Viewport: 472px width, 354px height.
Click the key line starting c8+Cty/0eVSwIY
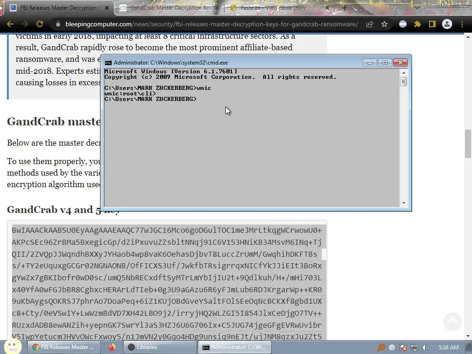pos(167,313)
